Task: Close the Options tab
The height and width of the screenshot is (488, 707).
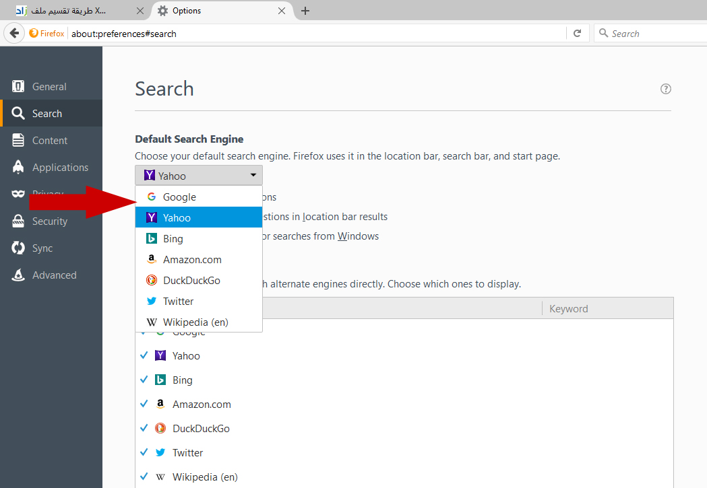Action: 282,11
